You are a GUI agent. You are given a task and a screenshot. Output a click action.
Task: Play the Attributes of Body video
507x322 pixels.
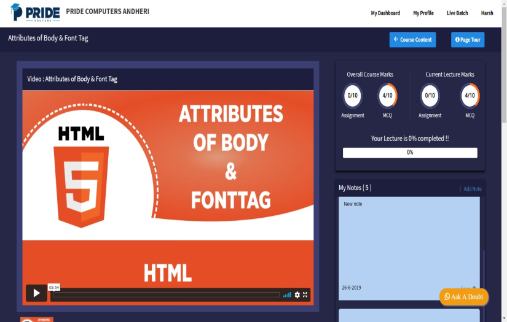point(36,293)
